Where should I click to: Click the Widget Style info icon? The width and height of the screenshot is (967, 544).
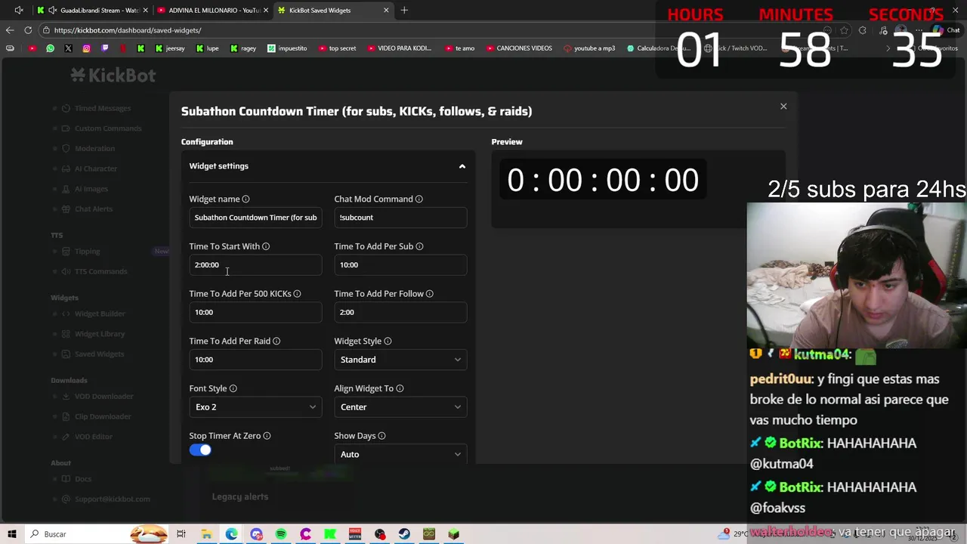(388, 341)
